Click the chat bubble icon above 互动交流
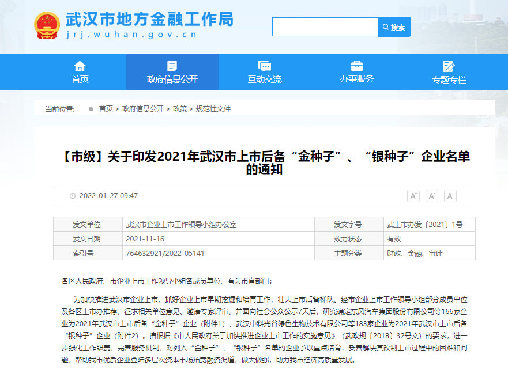 [x=265, y=66]
